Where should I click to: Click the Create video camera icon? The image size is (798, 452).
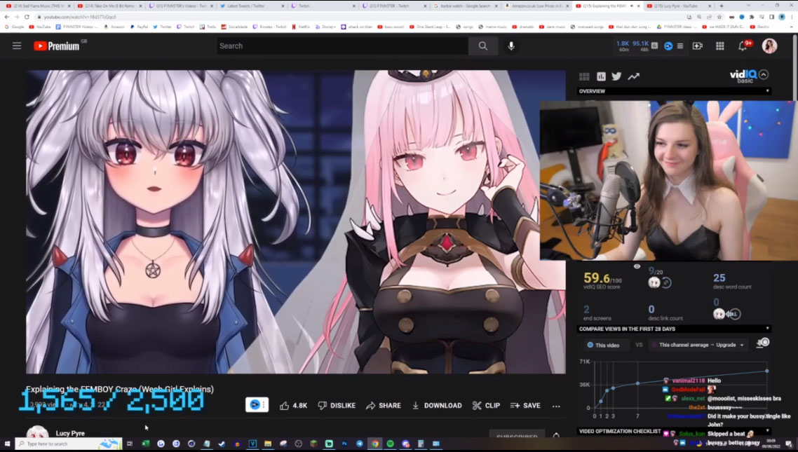[x=697, y=46]
